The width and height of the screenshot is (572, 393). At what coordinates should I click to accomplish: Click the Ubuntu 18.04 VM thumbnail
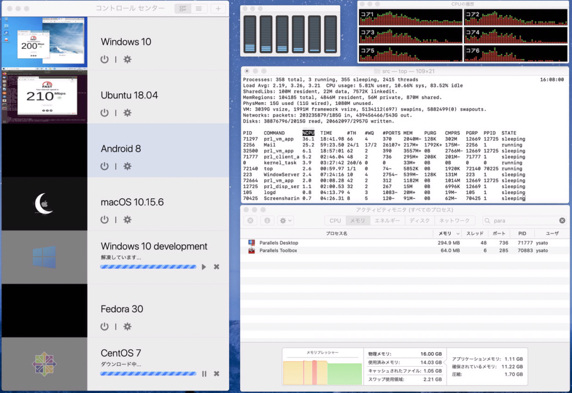click(44, 97)
